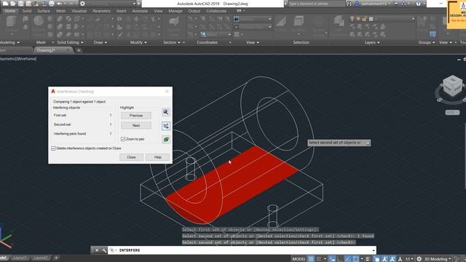The width and height of the screenshot is (466, 262).
Task: Click the Zoom Realtime icon in dialog
Action: tap(166, 112)
